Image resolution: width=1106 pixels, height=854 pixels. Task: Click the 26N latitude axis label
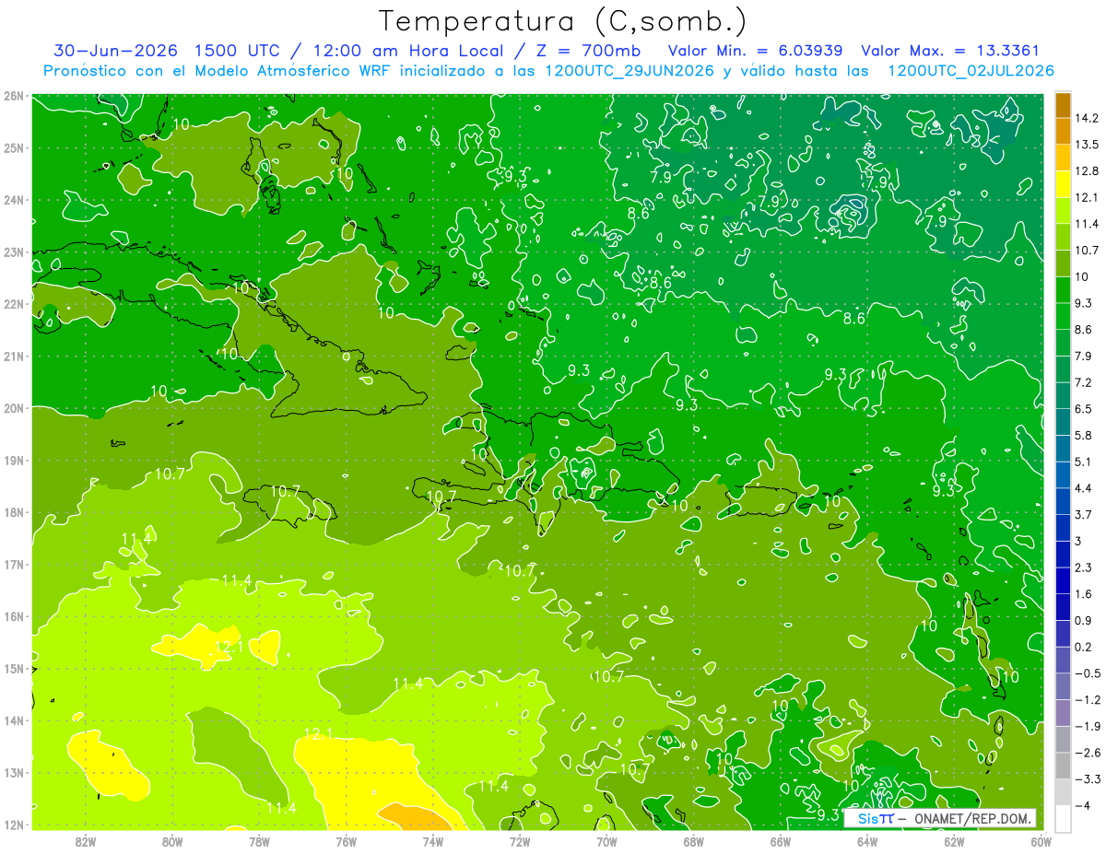(14, 96)
